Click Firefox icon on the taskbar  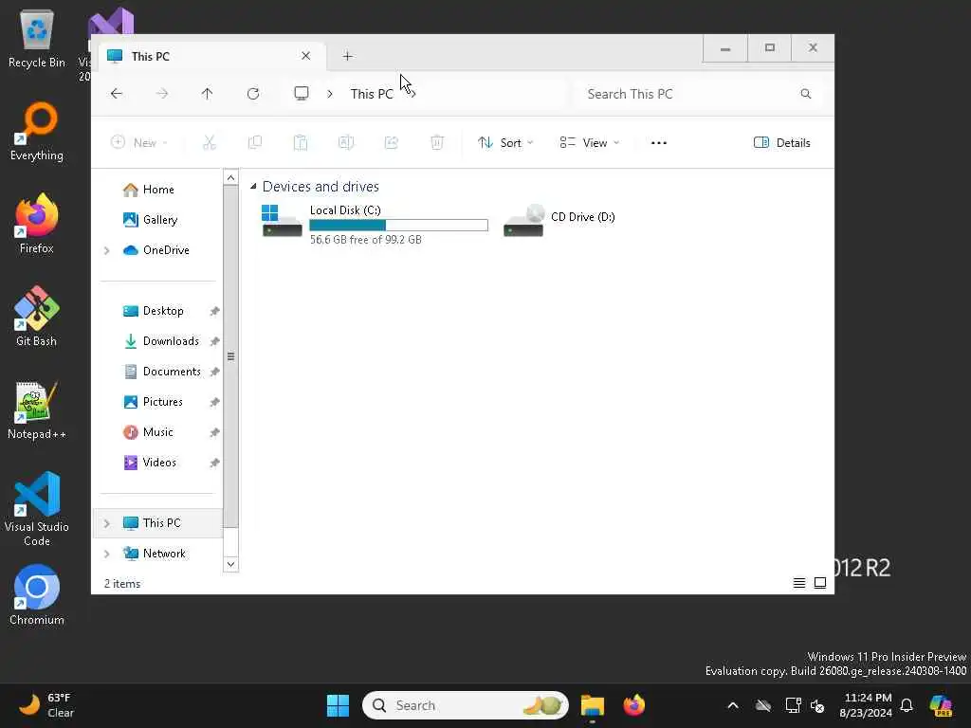[634, 705]
